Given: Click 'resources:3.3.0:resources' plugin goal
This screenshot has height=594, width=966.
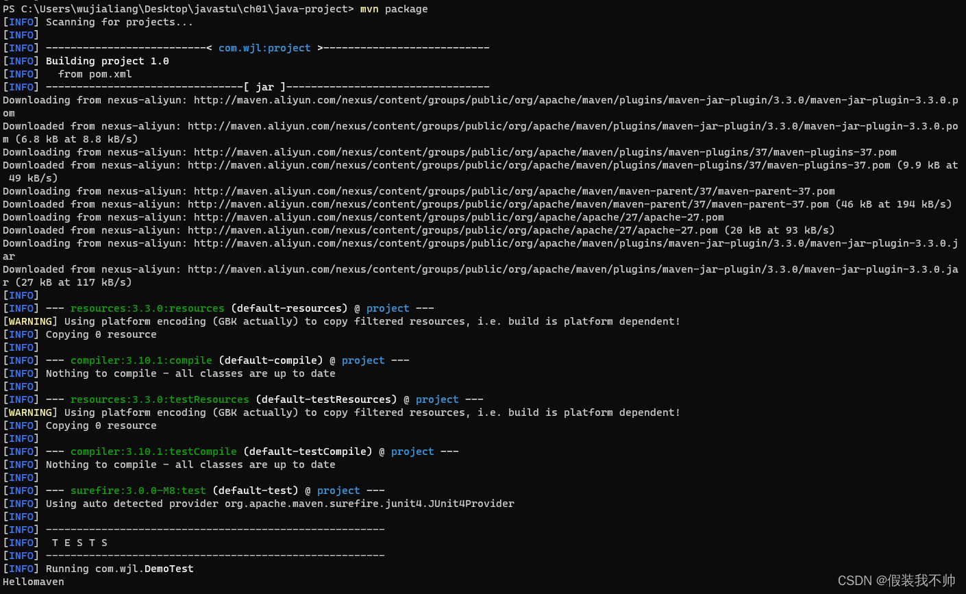Looking at the screenshot, I should (x=147, y=308).
